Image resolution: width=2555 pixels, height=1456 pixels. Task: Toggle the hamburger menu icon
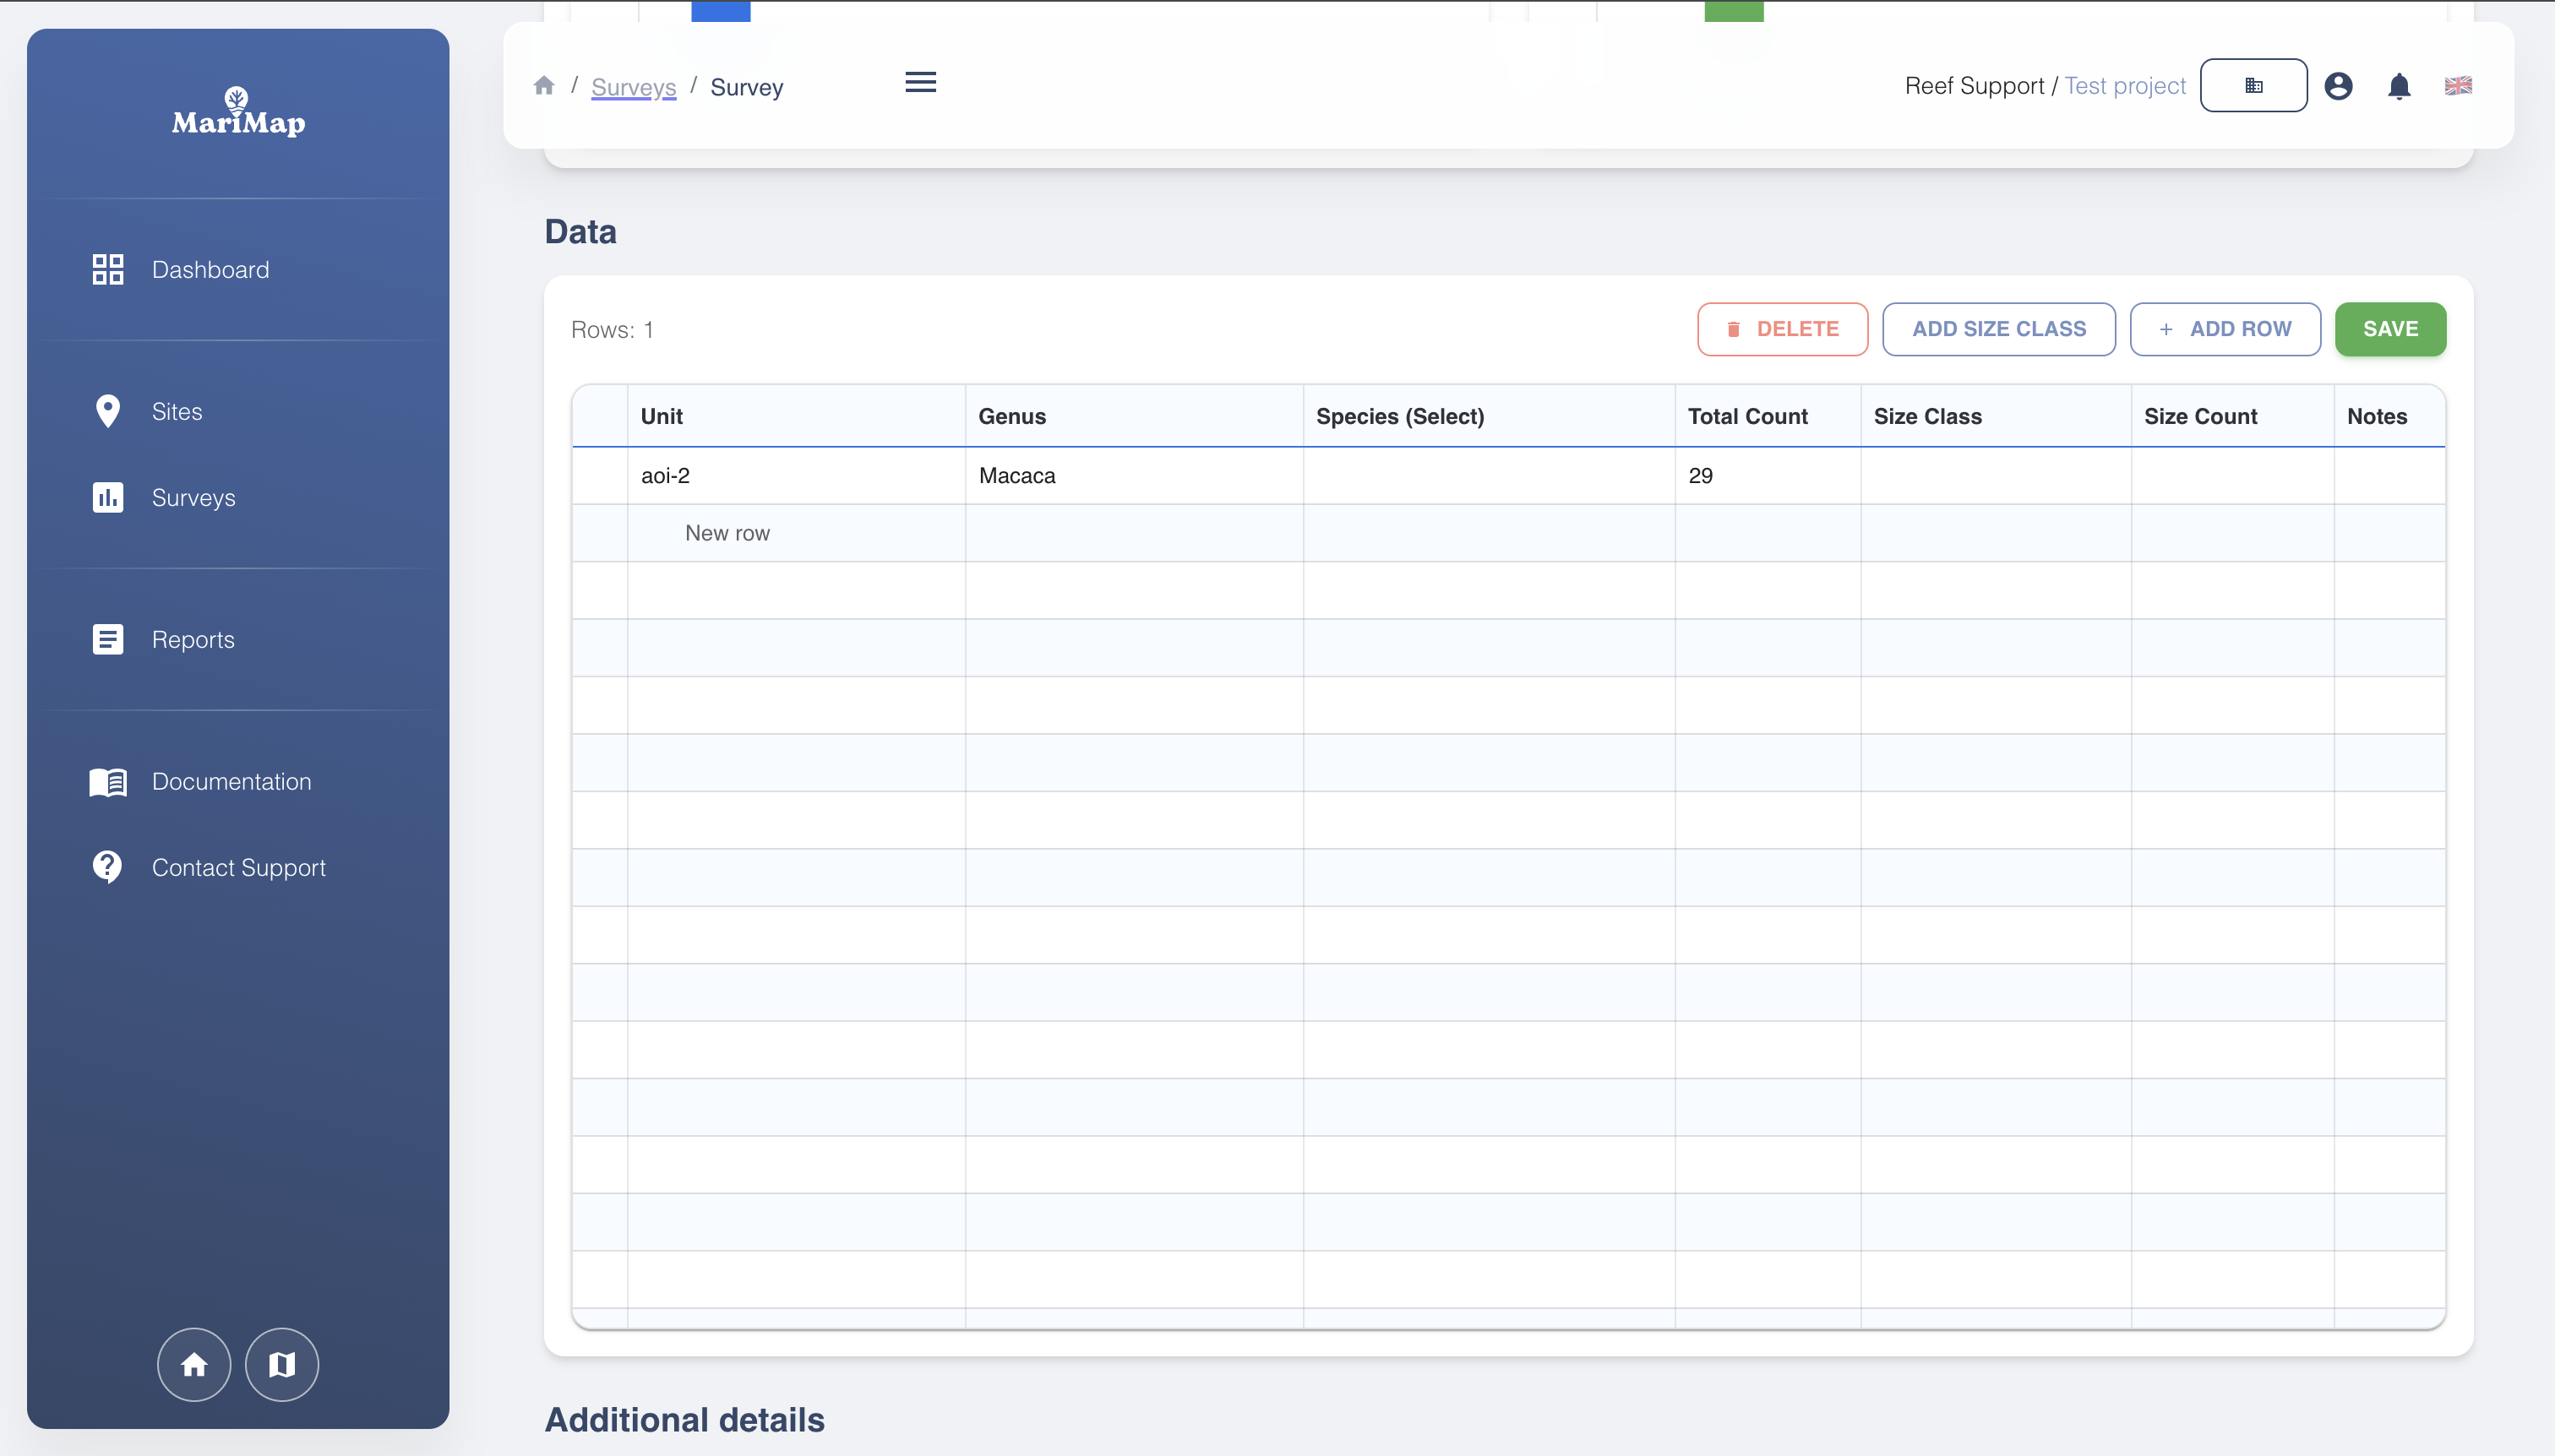pos(920,83)
